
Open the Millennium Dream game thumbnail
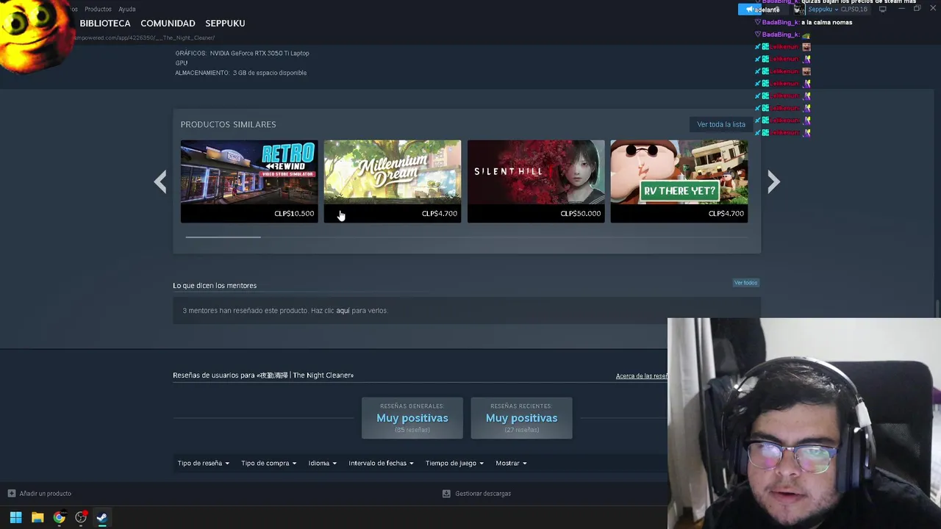393,172
